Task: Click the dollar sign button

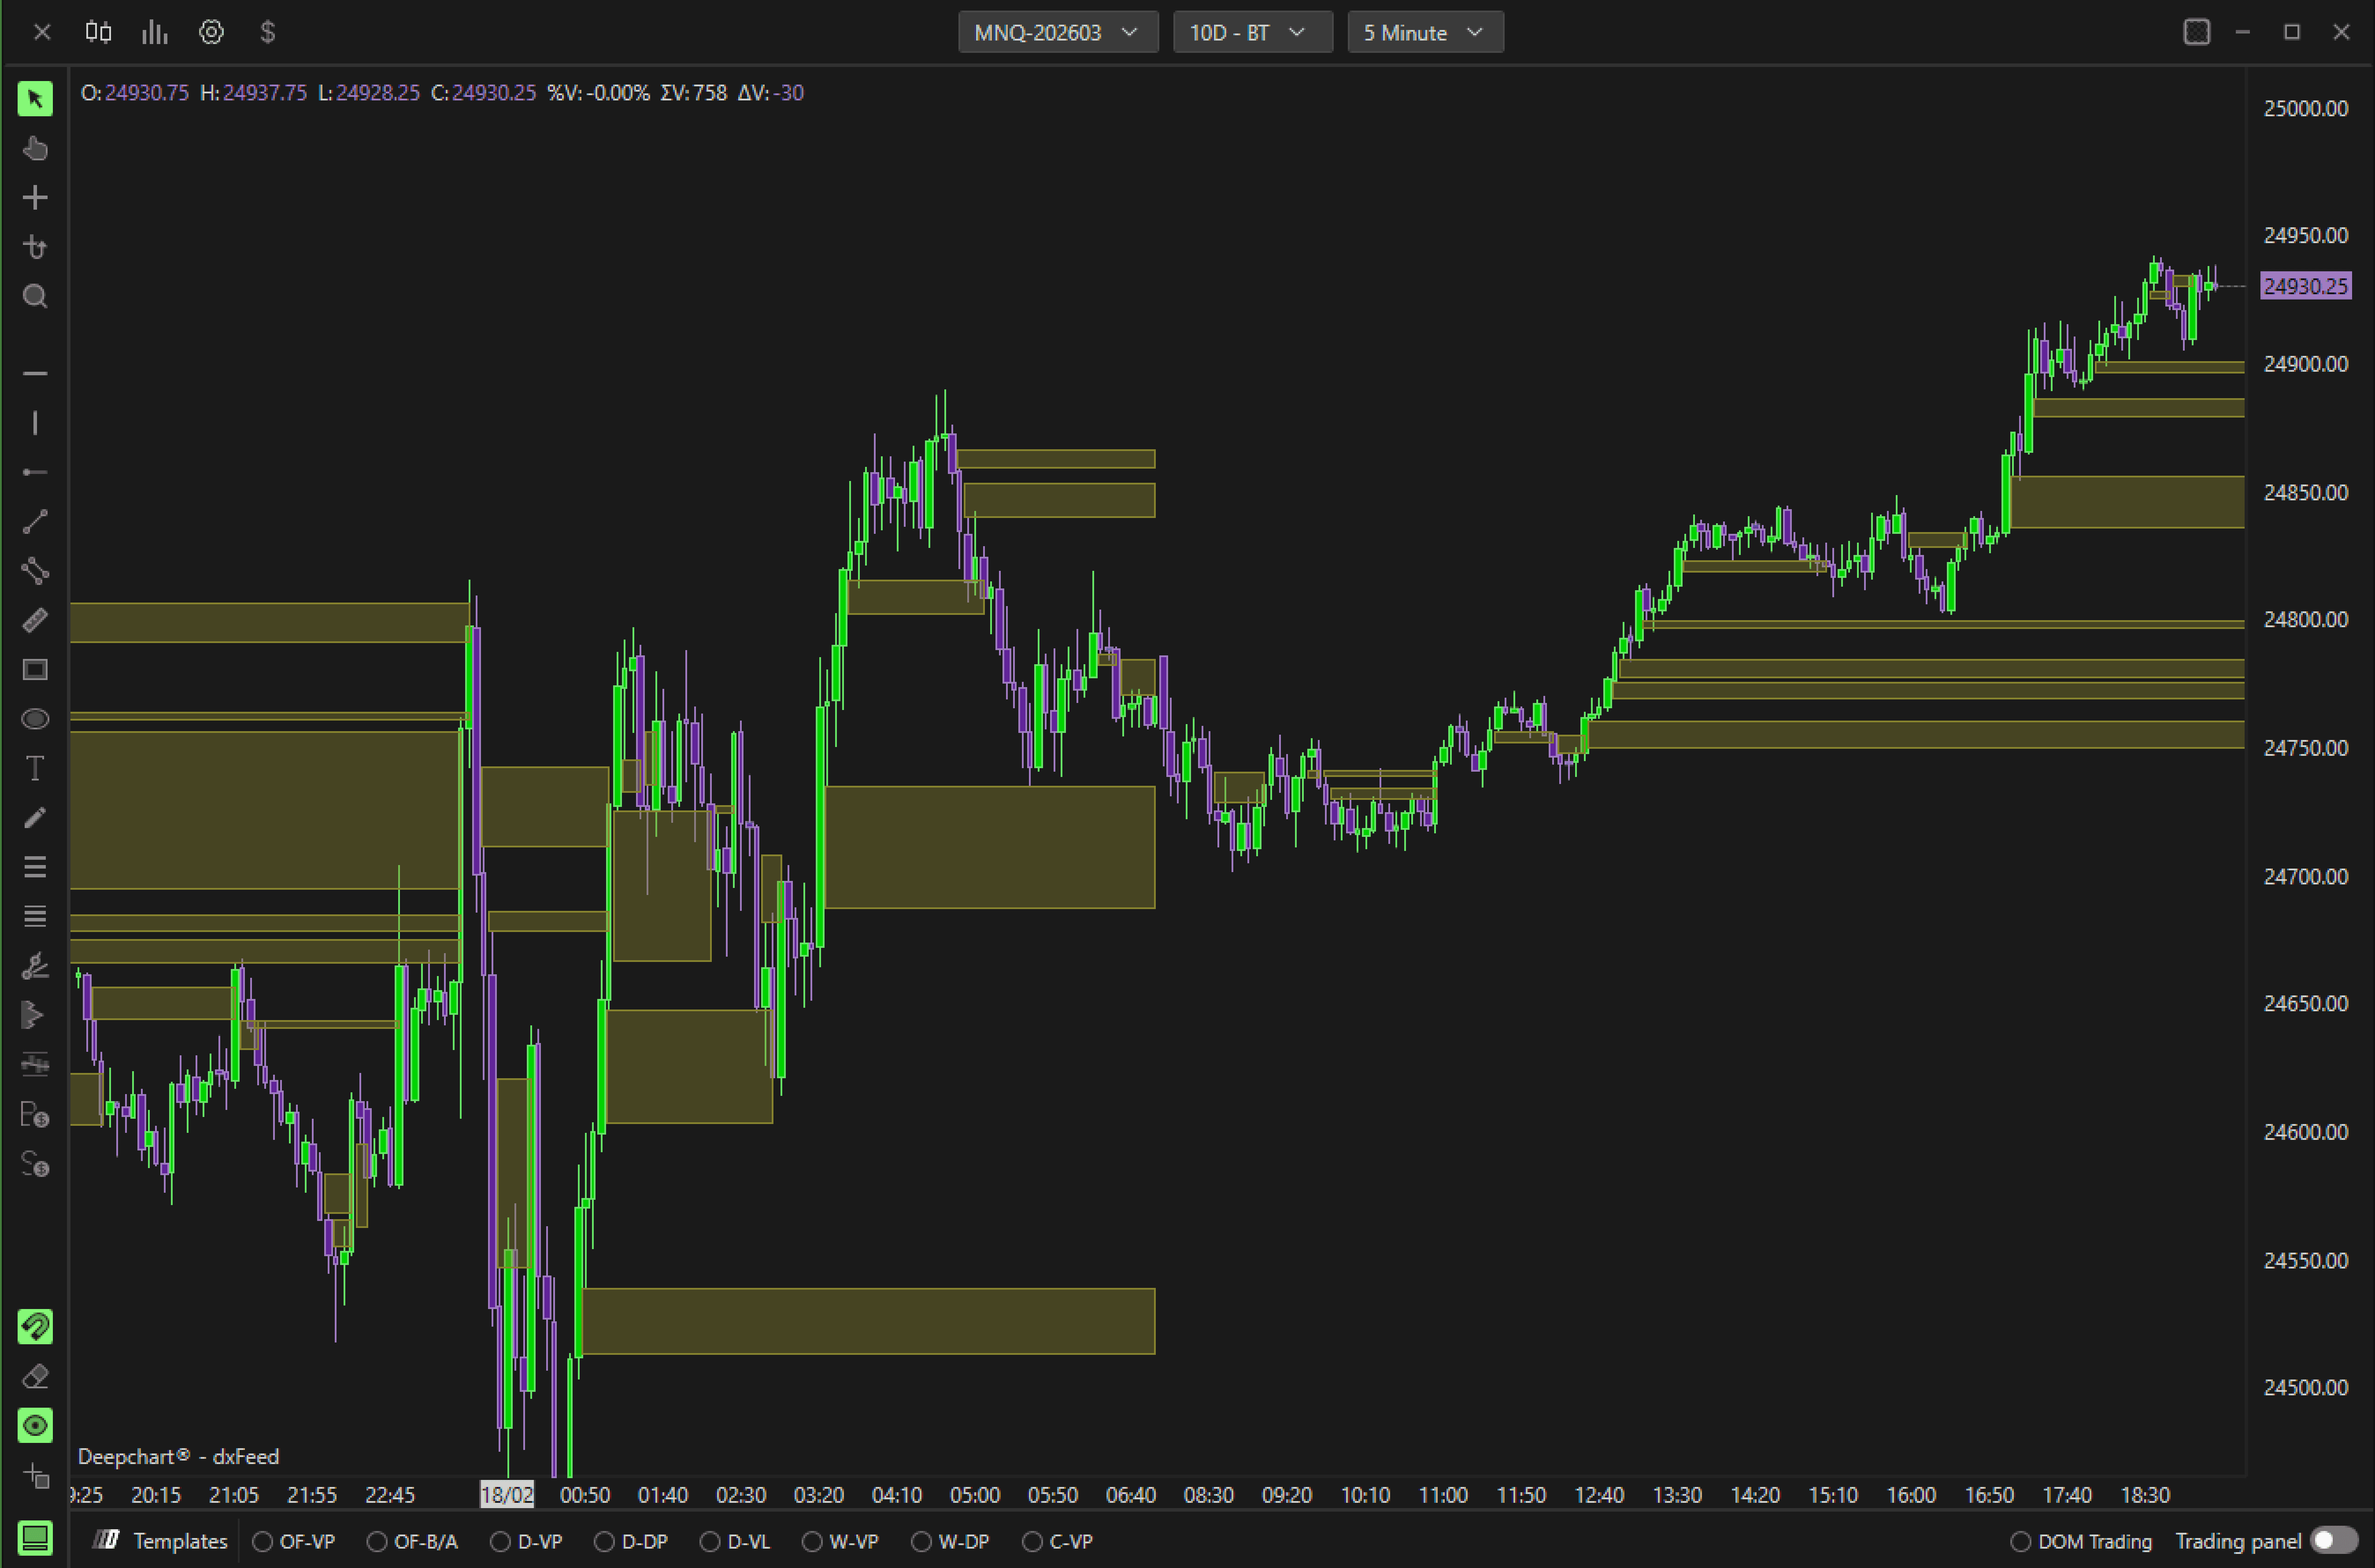Action: pyautogui.click(x=267, y=32)
